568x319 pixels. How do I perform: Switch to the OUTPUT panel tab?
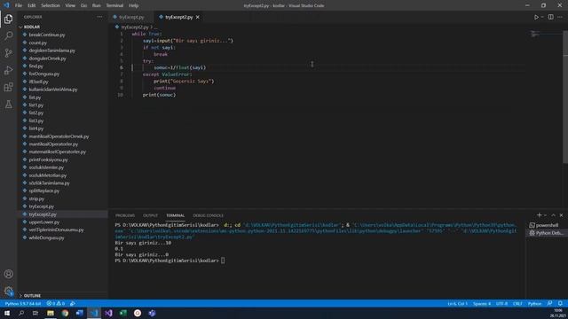(150, 215)
